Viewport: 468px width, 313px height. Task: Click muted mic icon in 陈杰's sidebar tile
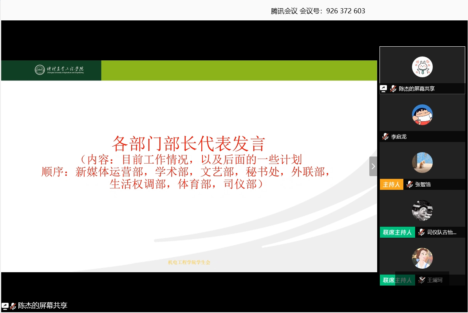[393, 89]
